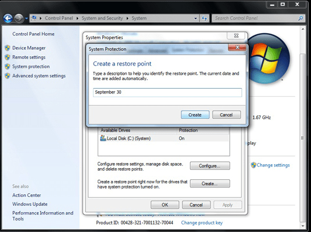Open System and Security breadcrumb
311x232 pixels.
[102, 18]
